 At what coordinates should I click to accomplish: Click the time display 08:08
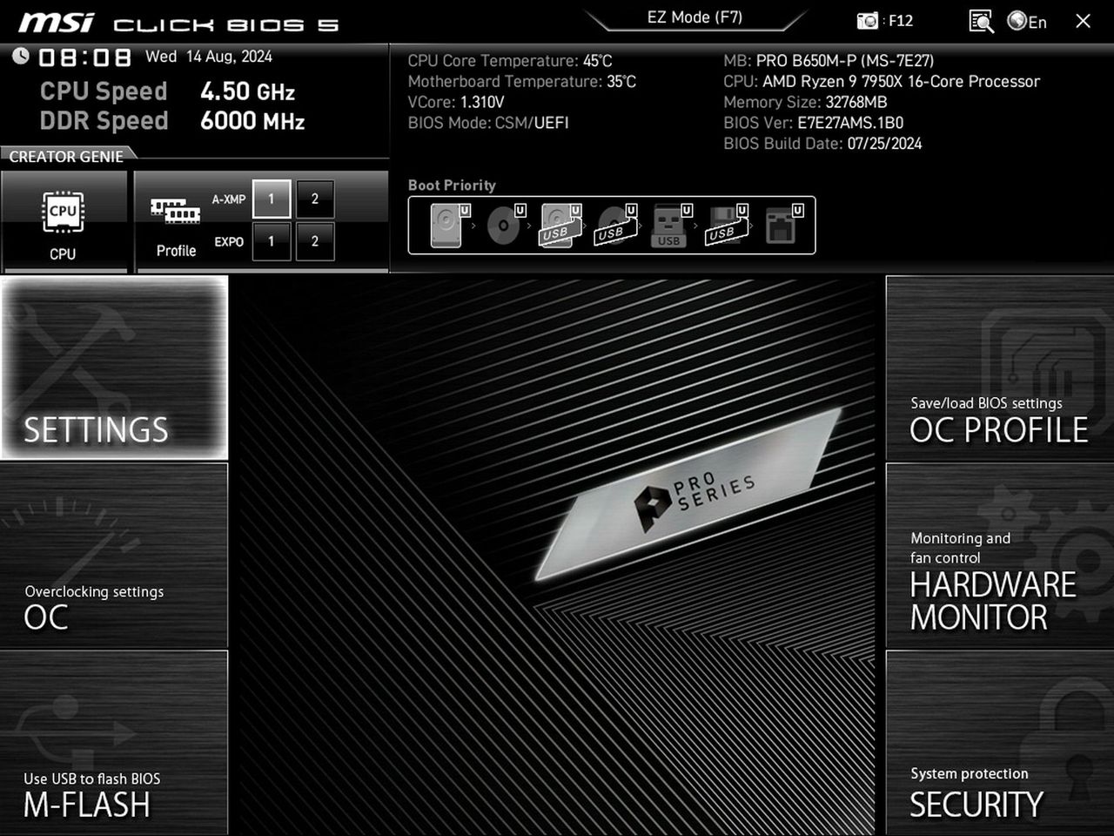tap(84, 57)
